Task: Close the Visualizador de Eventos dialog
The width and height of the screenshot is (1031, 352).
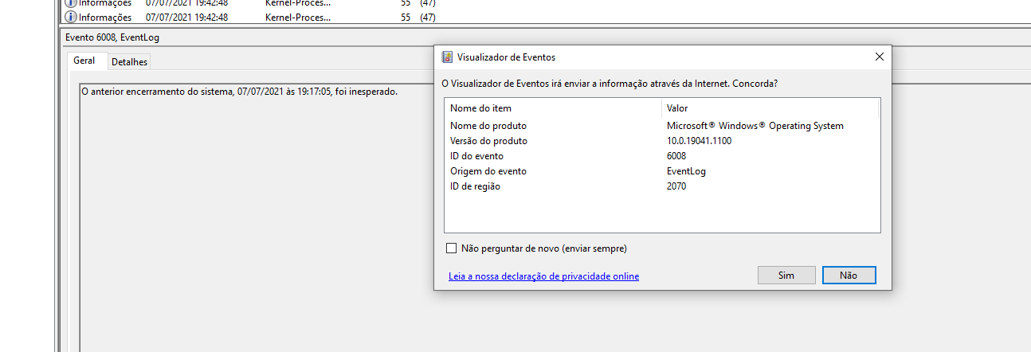Action: tap(879, 57)
